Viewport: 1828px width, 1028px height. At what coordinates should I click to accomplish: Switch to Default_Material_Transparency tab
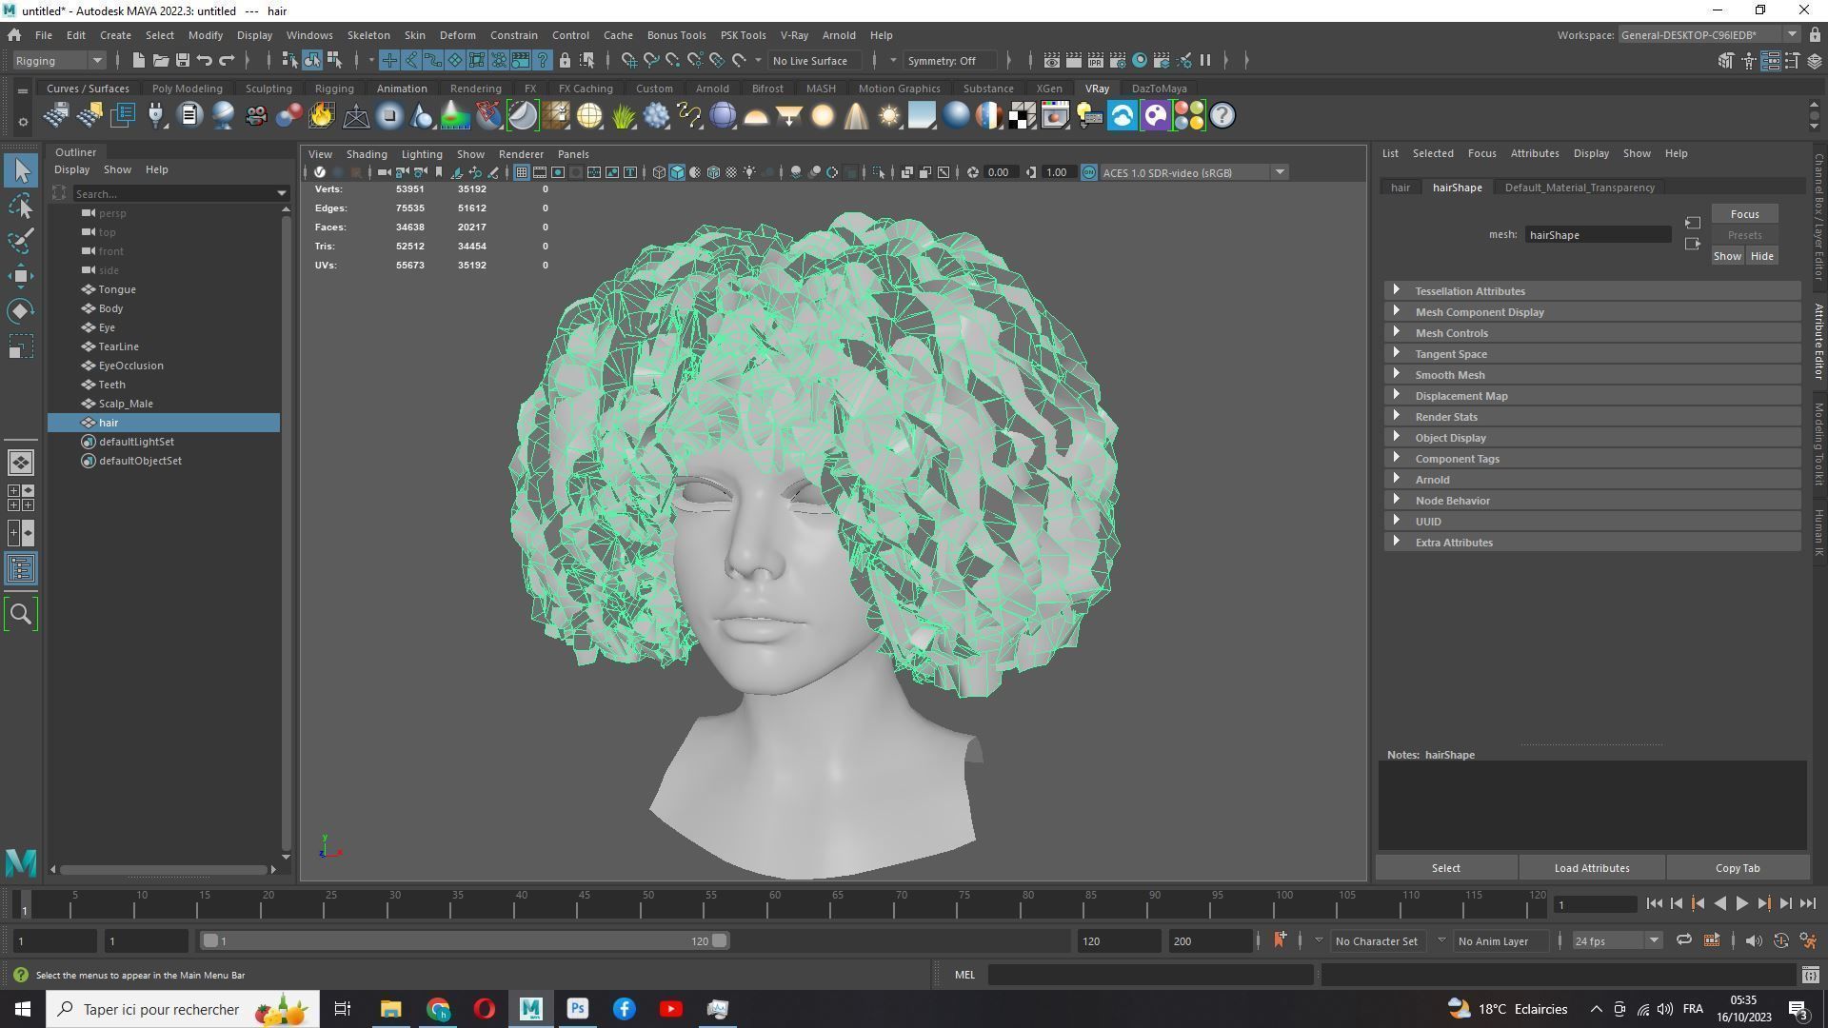1580,188
